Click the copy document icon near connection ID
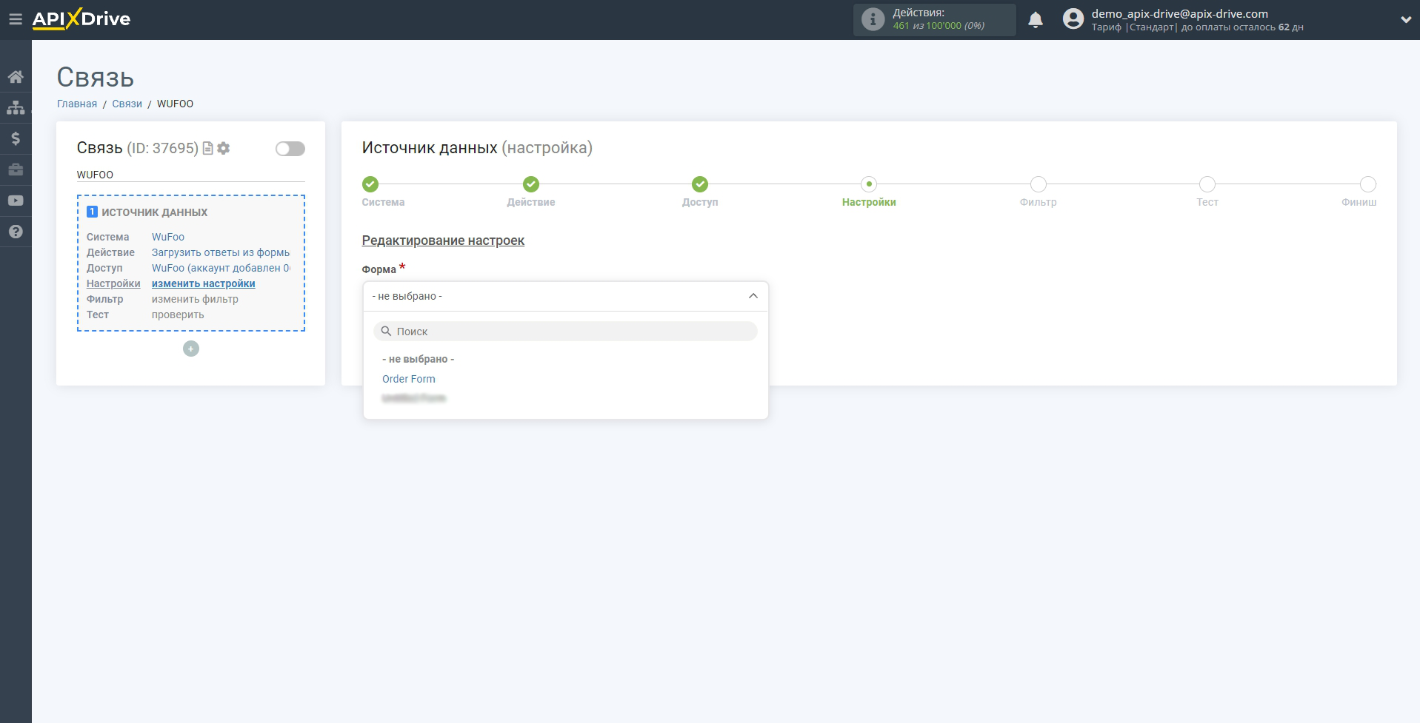 click(208, 148)
